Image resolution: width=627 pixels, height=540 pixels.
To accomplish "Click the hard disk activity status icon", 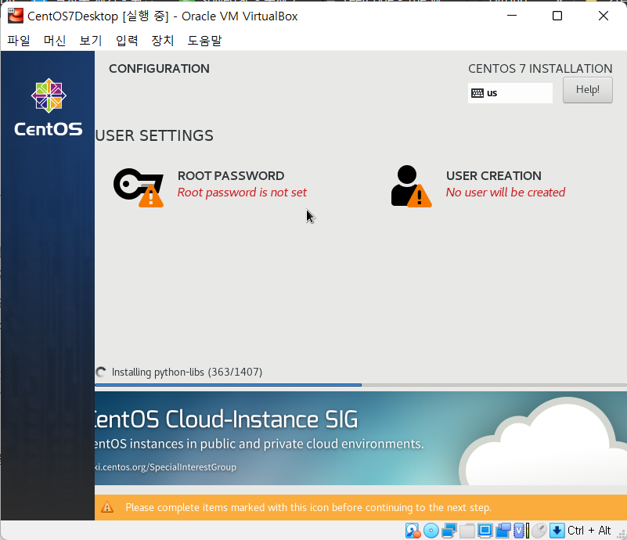I will pos(413,531).
